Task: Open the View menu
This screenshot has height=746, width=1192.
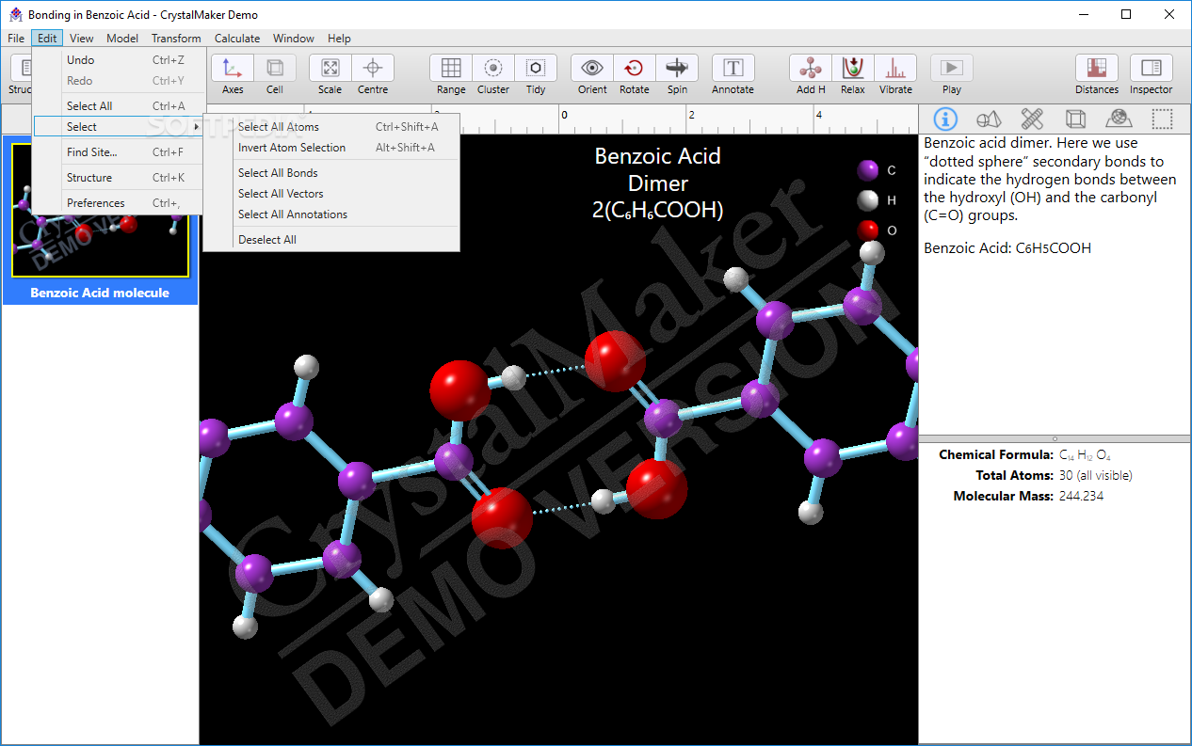Action: (x=82, y=39)
